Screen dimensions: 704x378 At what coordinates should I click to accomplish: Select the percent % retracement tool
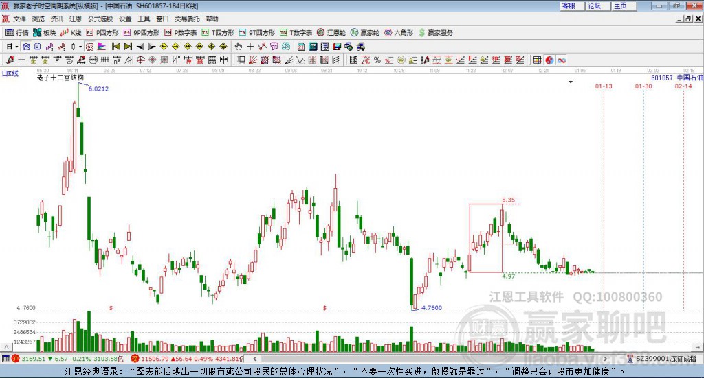(377, 60)
